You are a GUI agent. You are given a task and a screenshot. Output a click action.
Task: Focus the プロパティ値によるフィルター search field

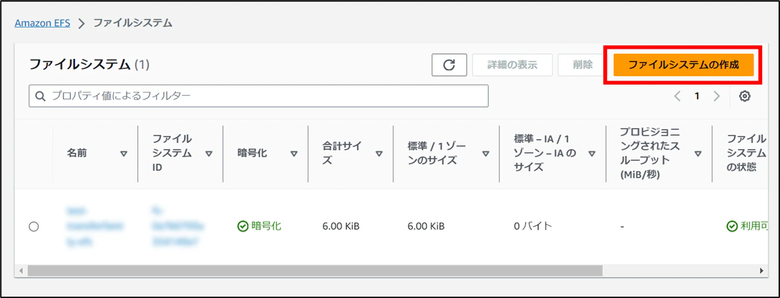(259, 96)
